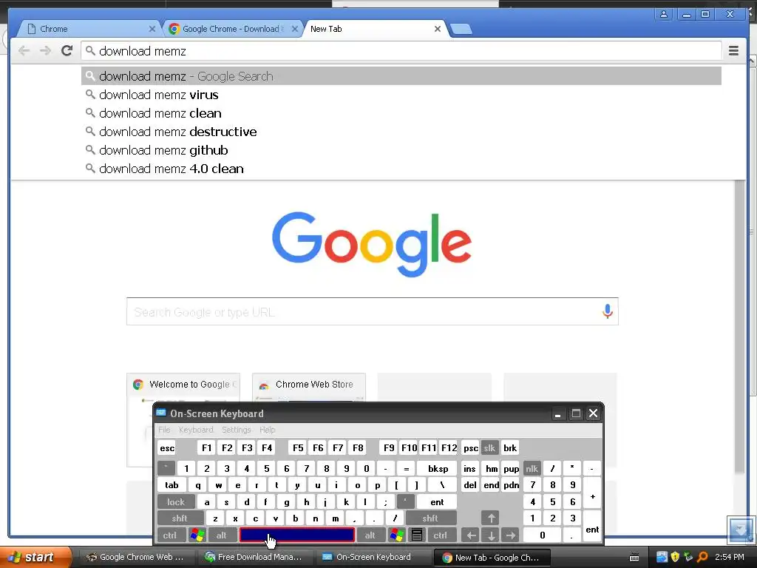Click the space bar on the On-Screen Keyboard
The width and height of the screenshot is (757, 568).
click(297, 535)
